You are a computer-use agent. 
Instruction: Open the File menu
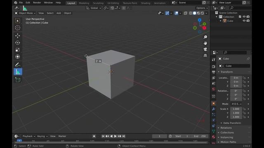[21, 3]
